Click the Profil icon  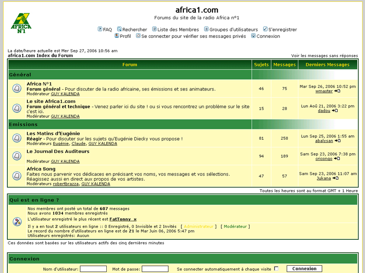click(x=117, y=36)
